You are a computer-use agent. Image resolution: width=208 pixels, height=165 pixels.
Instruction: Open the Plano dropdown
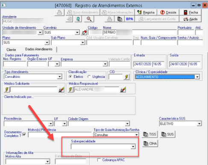pos(47,43)
